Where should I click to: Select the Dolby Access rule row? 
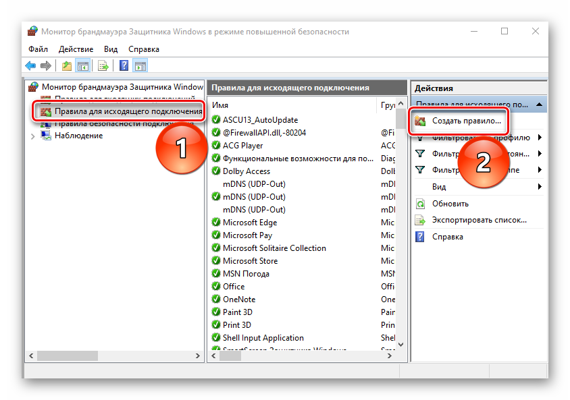pos(246,171)
